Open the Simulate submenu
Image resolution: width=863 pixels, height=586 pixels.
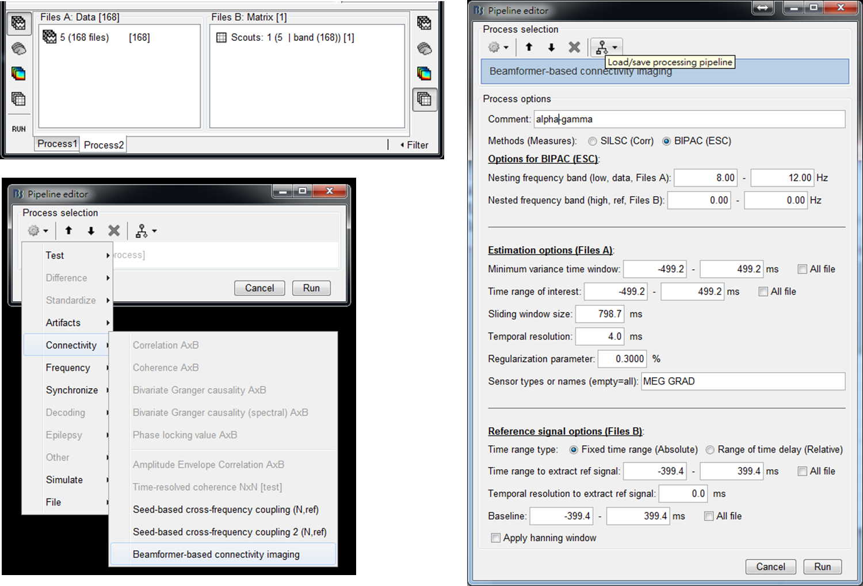click(x=66, y=480)
